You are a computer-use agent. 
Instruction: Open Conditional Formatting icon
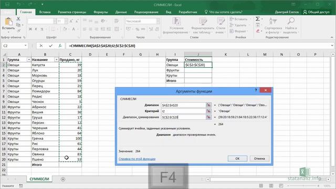[x=176, y=21]
